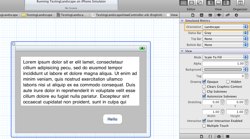Click the Tag value field

point(224,76)
